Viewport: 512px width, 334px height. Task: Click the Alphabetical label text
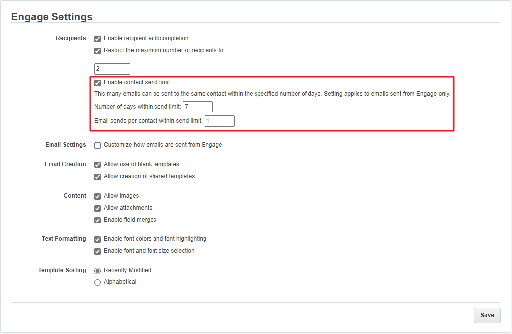pyautogui.click(x=120, y=282)
